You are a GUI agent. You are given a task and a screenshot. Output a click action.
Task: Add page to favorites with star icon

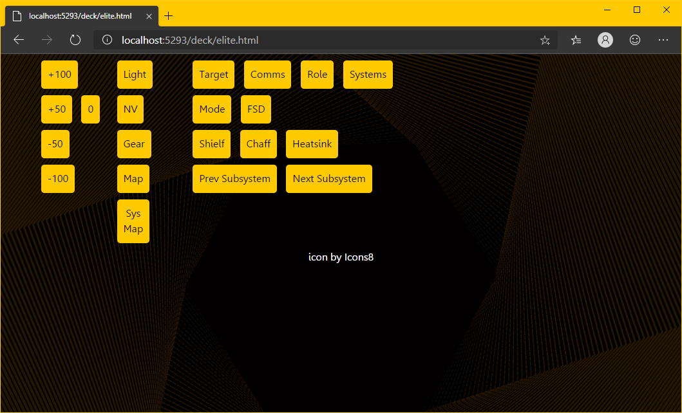(545, 40)
